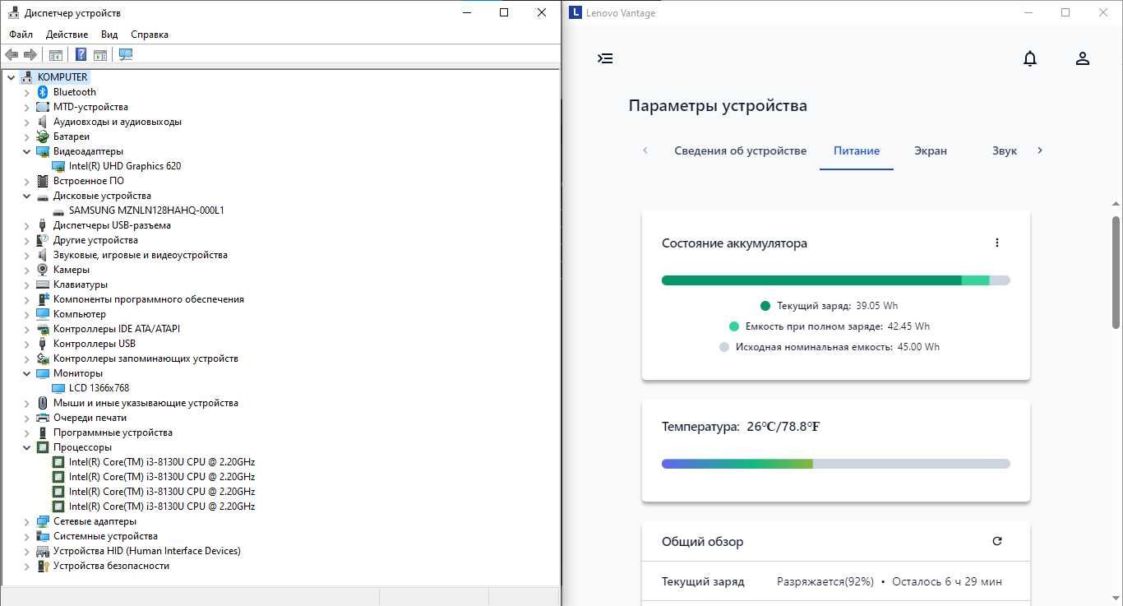Click Back arrow in Device Manager toolbar
This screenshot has width=1123, height=606.
11,55
